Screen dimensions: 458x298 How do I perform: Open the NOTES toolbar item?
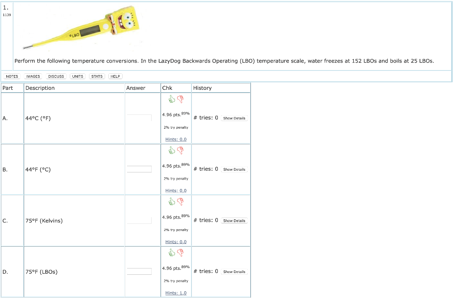(12, 76)
